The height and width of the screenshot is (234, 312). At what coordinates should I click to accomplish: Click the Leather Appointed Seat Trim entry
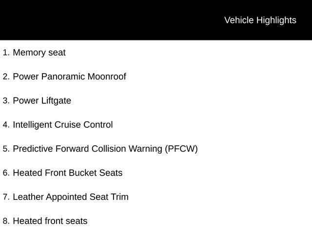point(70,197)
